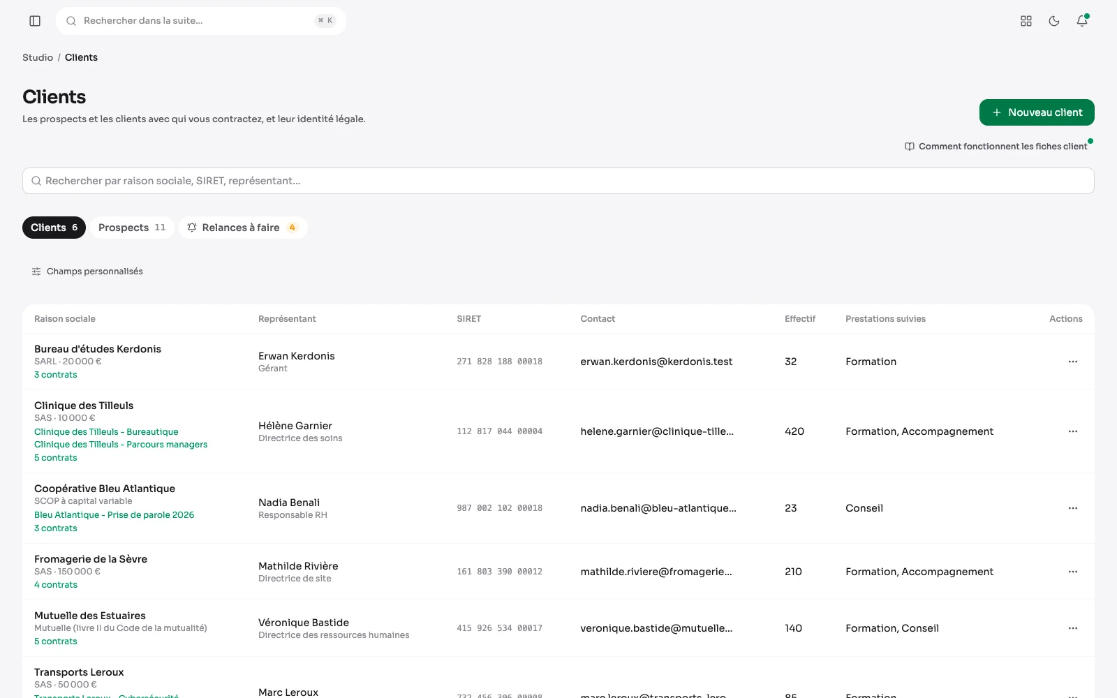1117x698 pixels.
Task: Switch to dark mode moon icon
Action: (1054, 21)
